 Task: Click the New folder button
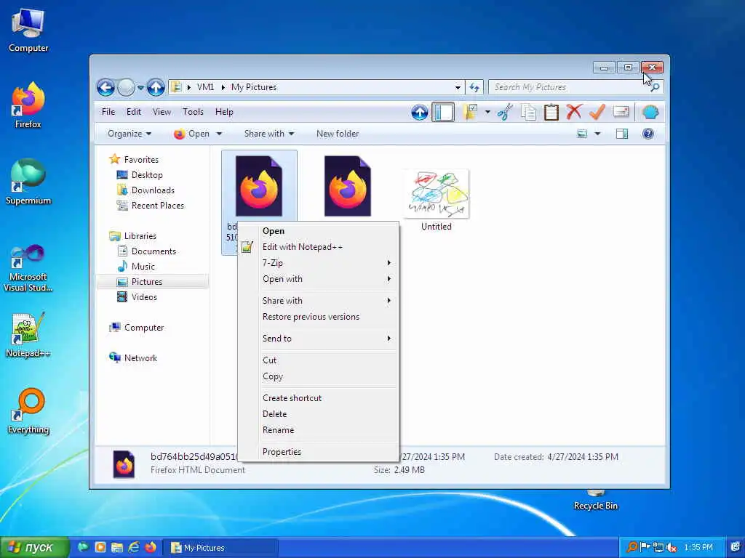pyautogui.click(x=338, y=134)
